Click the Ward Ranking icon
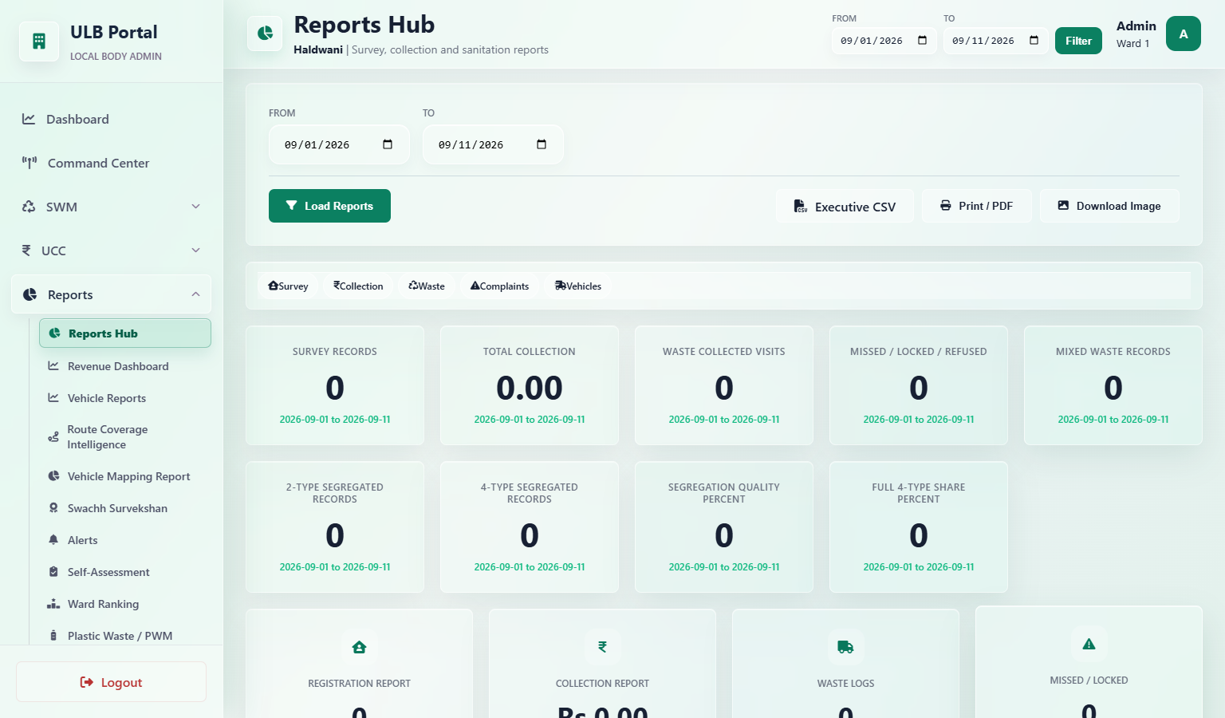Viewport: 1225px width, 718px height. (x=53, y=604)
